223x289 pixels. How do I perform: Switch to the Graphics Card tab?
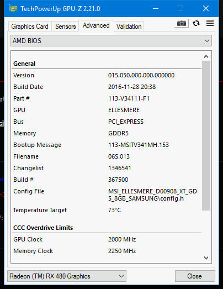[30, 27]
